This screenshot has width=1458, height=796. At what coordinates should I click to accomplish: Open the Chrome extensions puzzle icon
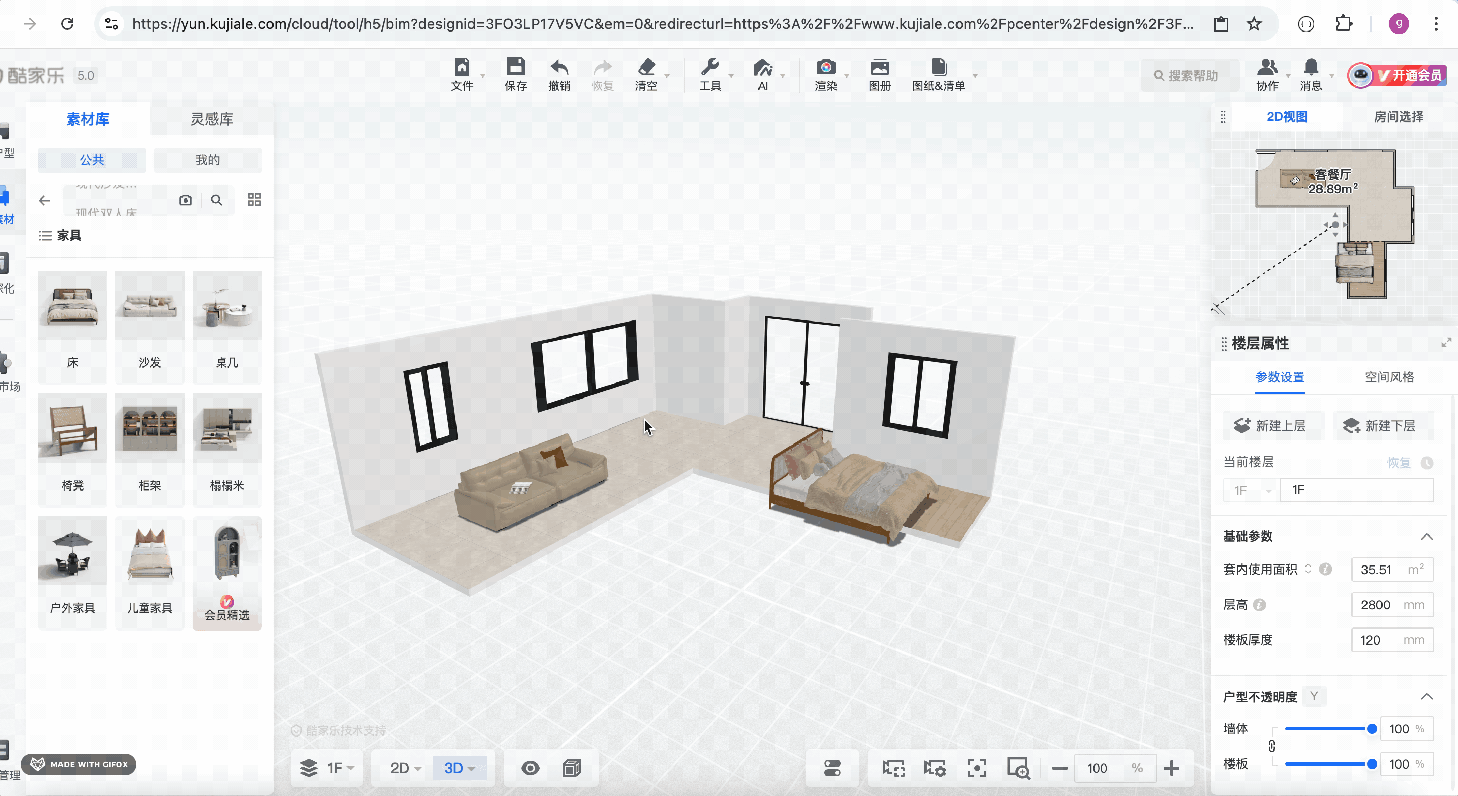pyautogui.click(x=1343, y=24)
